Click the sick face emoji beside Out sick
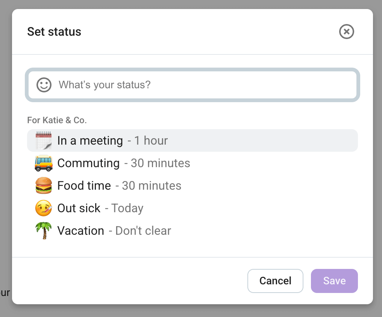The height and width of the screenshot is (317, 382). click(43, 208)
